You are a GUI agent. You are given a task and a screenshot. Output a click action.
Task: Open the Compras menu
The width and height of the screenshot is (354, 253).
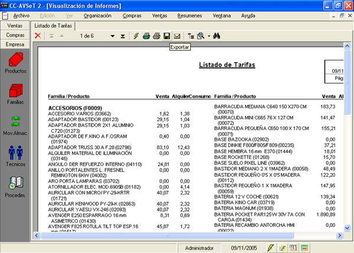pyautogui.click(x=132, y=16)
